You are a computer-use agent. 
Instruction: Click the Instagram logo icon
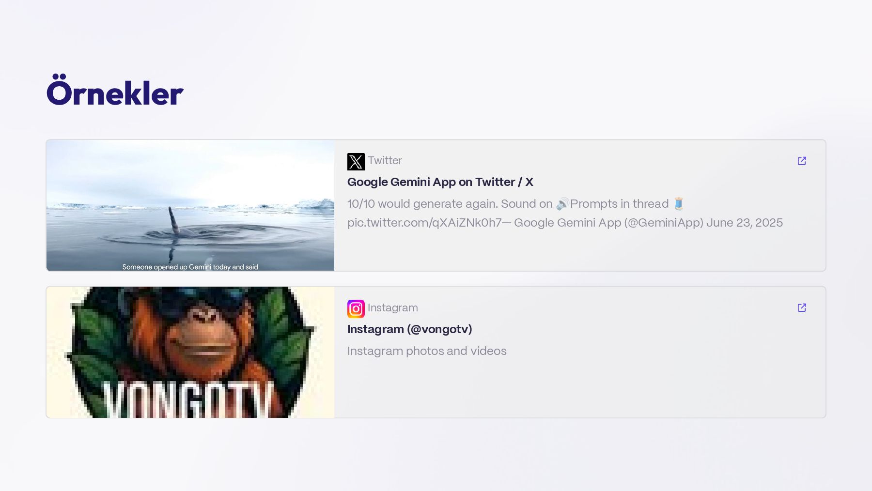(356, 309)
